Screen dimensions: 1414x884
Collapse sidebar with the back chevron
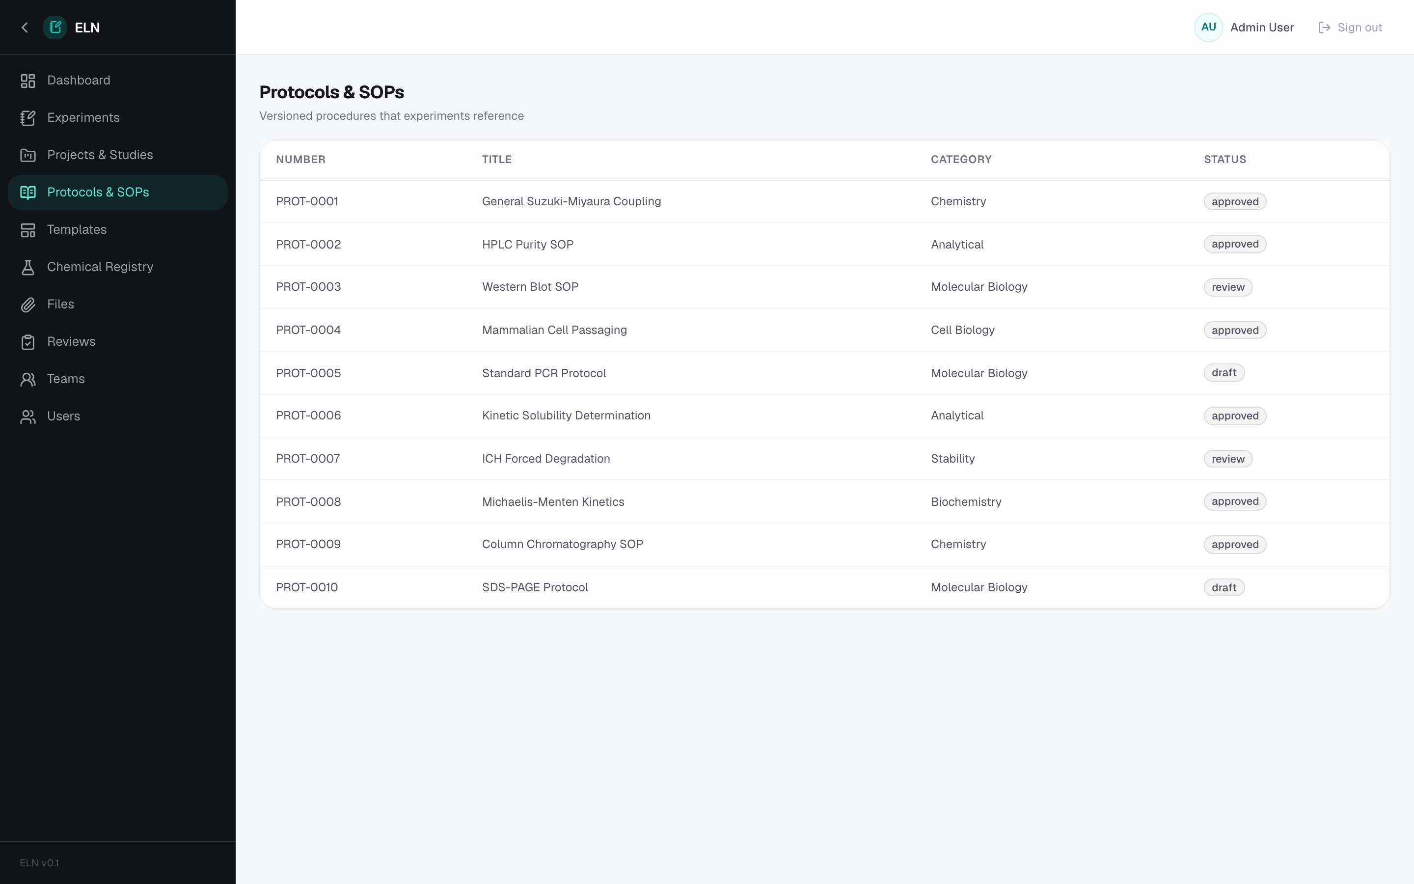(25, 28)
